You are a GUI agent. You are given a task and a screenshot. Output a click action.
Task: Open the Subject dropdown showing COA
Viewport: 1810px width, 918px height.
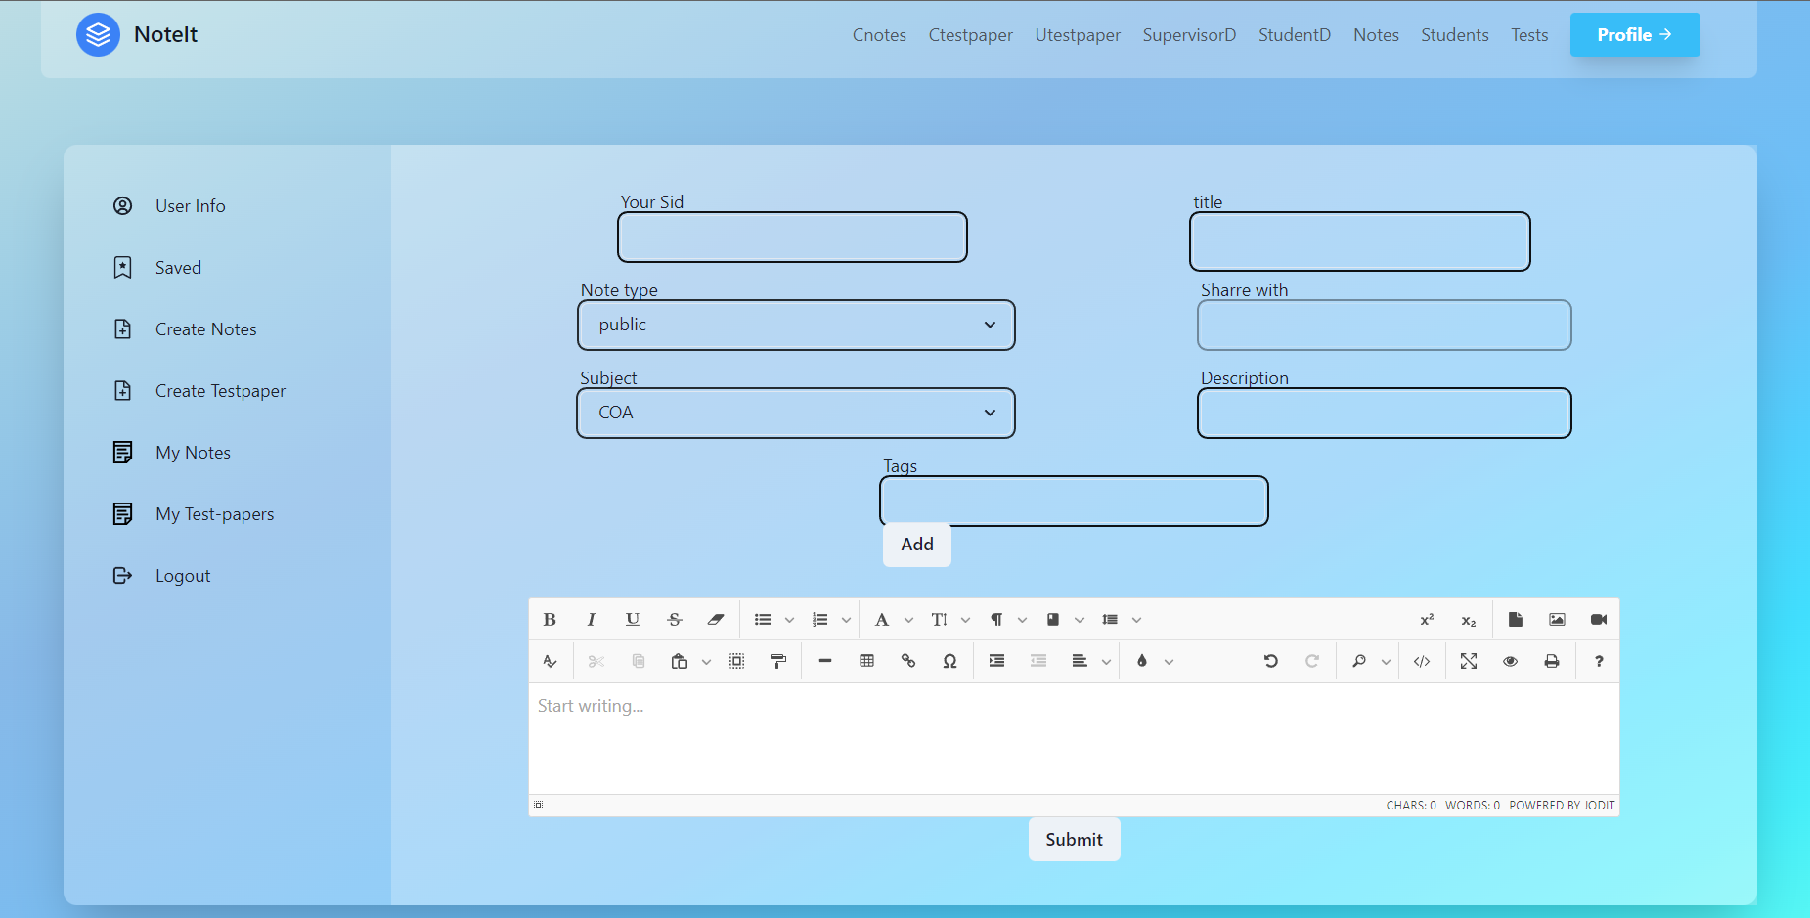pyautogui.click(x=795, y=413)
